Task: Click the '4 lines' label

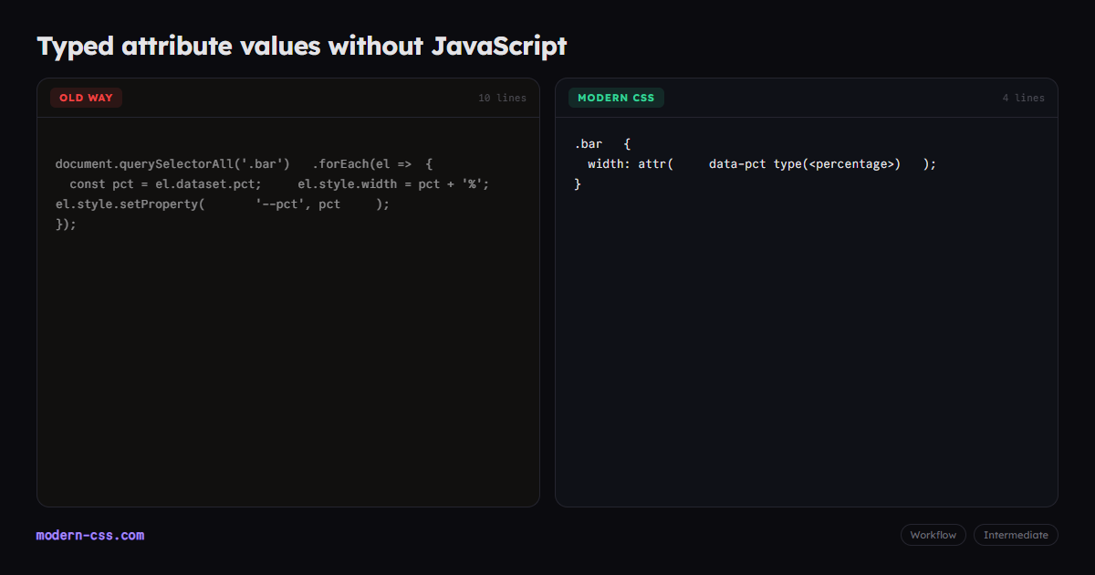Action: pyautogui.click(x=1023, y=98)
